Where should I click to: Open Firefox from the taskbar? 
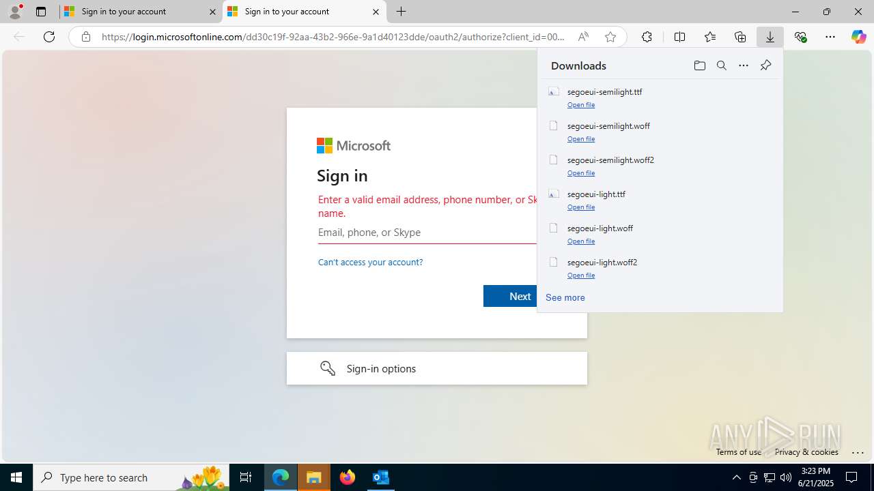point(348,477)
